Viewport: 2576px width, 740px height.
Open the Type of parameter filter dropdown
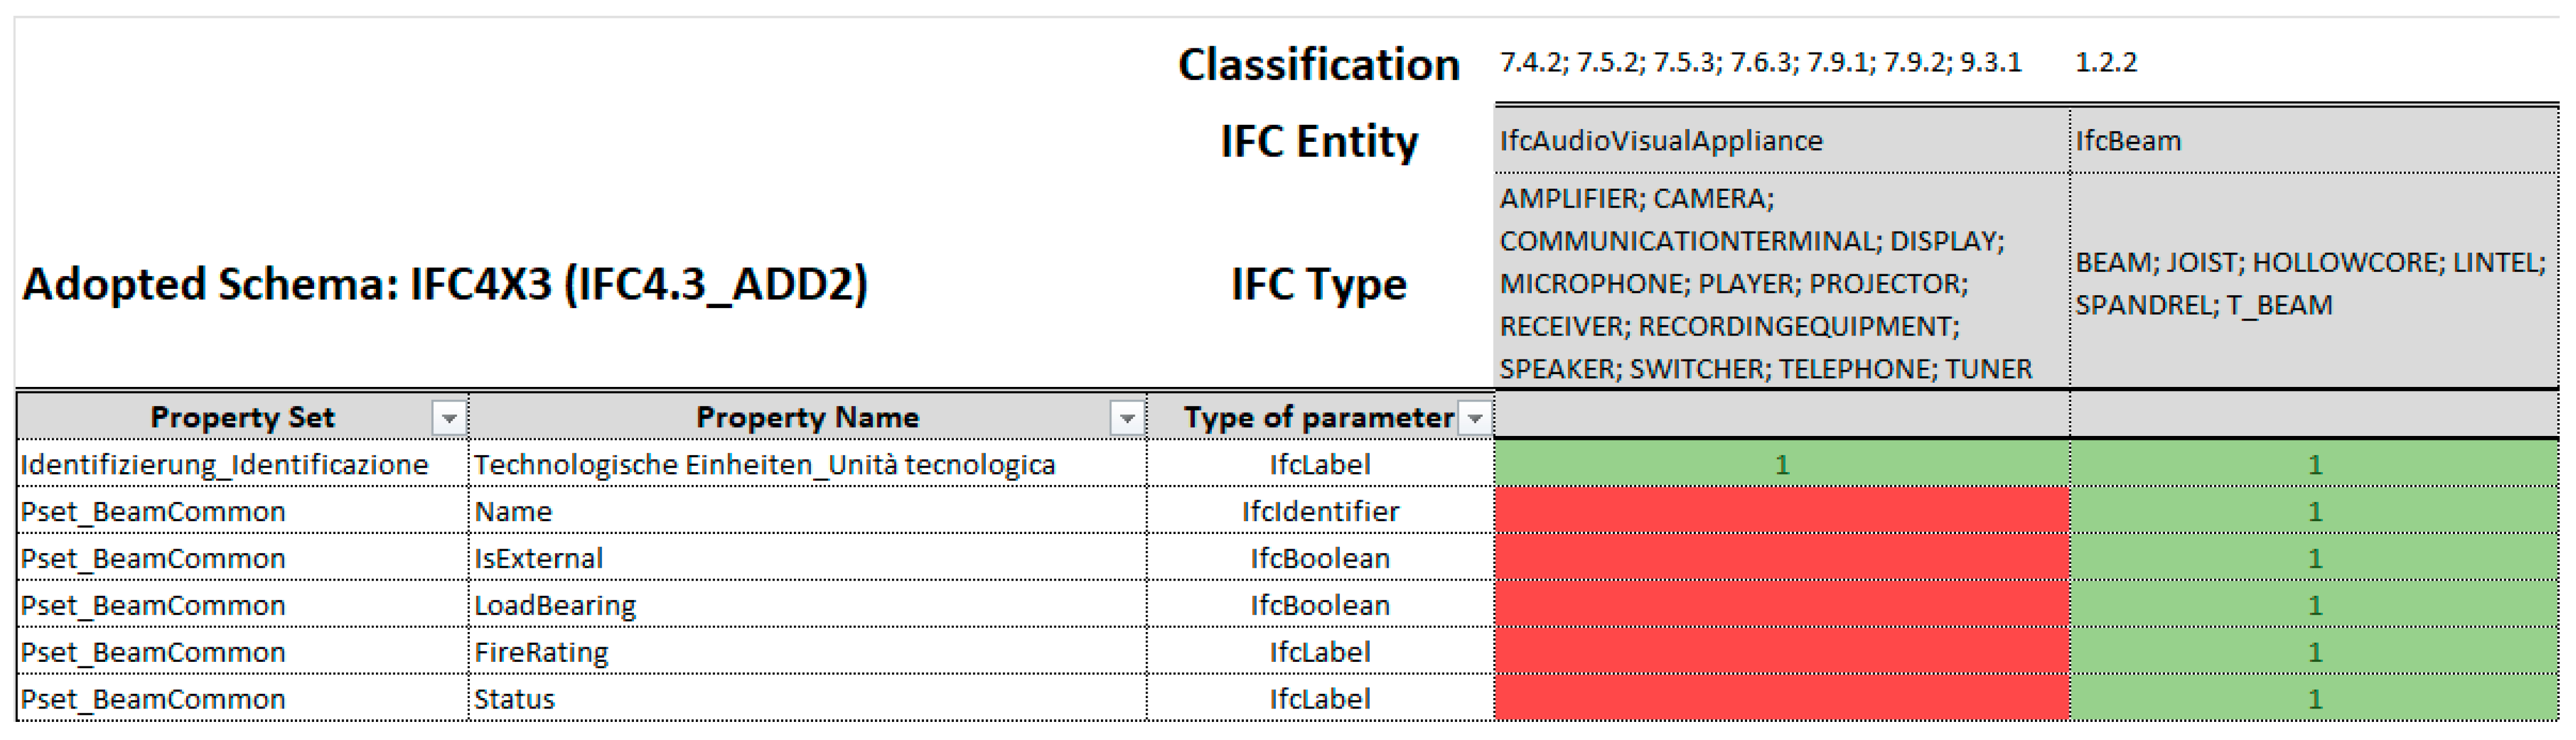pyautogui.click(x=1475, y=418)
